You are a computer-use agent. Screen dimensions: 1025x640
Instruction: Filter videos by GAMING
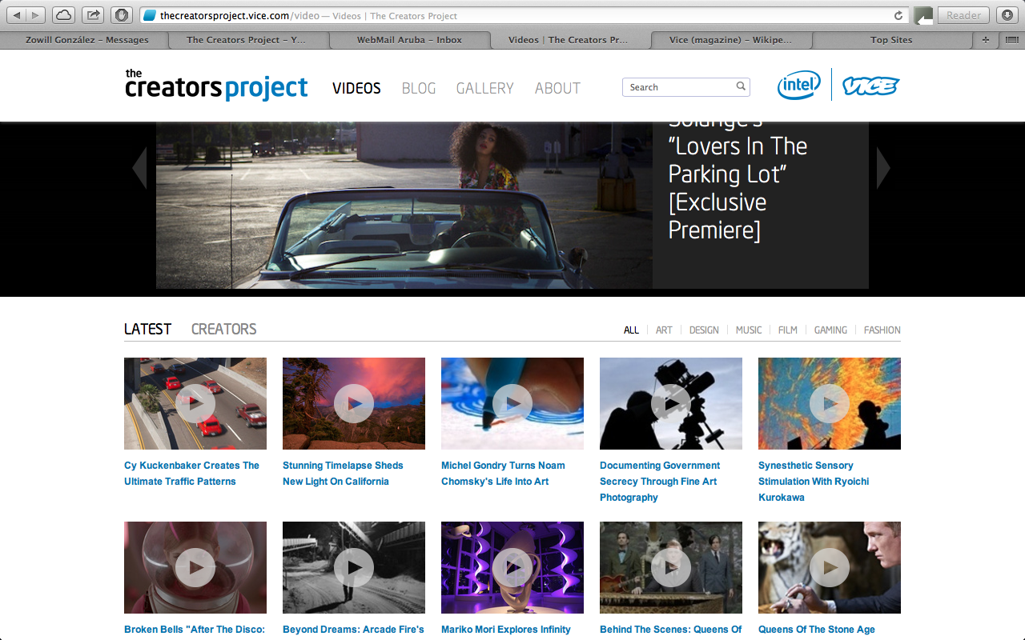click(830, 330)
